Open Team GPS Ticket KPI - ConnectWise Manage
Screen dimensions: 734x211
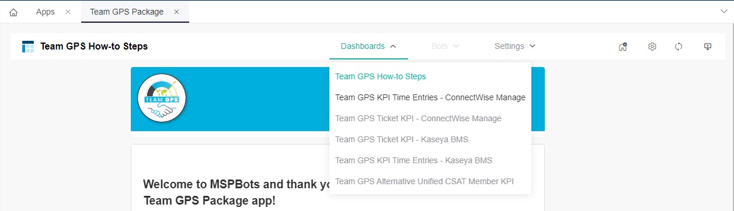click(430, 118)
